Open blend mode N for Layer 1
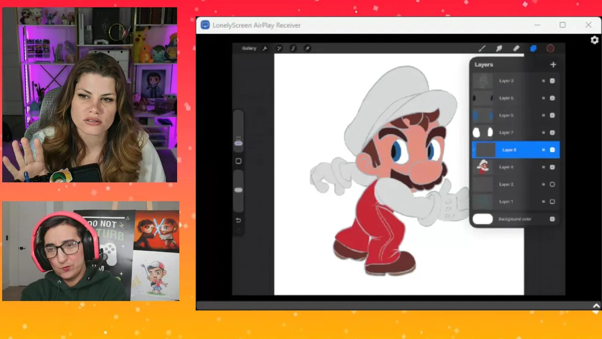602x339 pixels. 543,202
